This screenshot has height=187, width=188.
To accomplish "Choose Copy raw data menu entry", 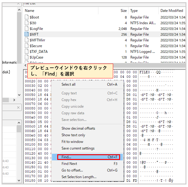I will (x=87, y=113).
